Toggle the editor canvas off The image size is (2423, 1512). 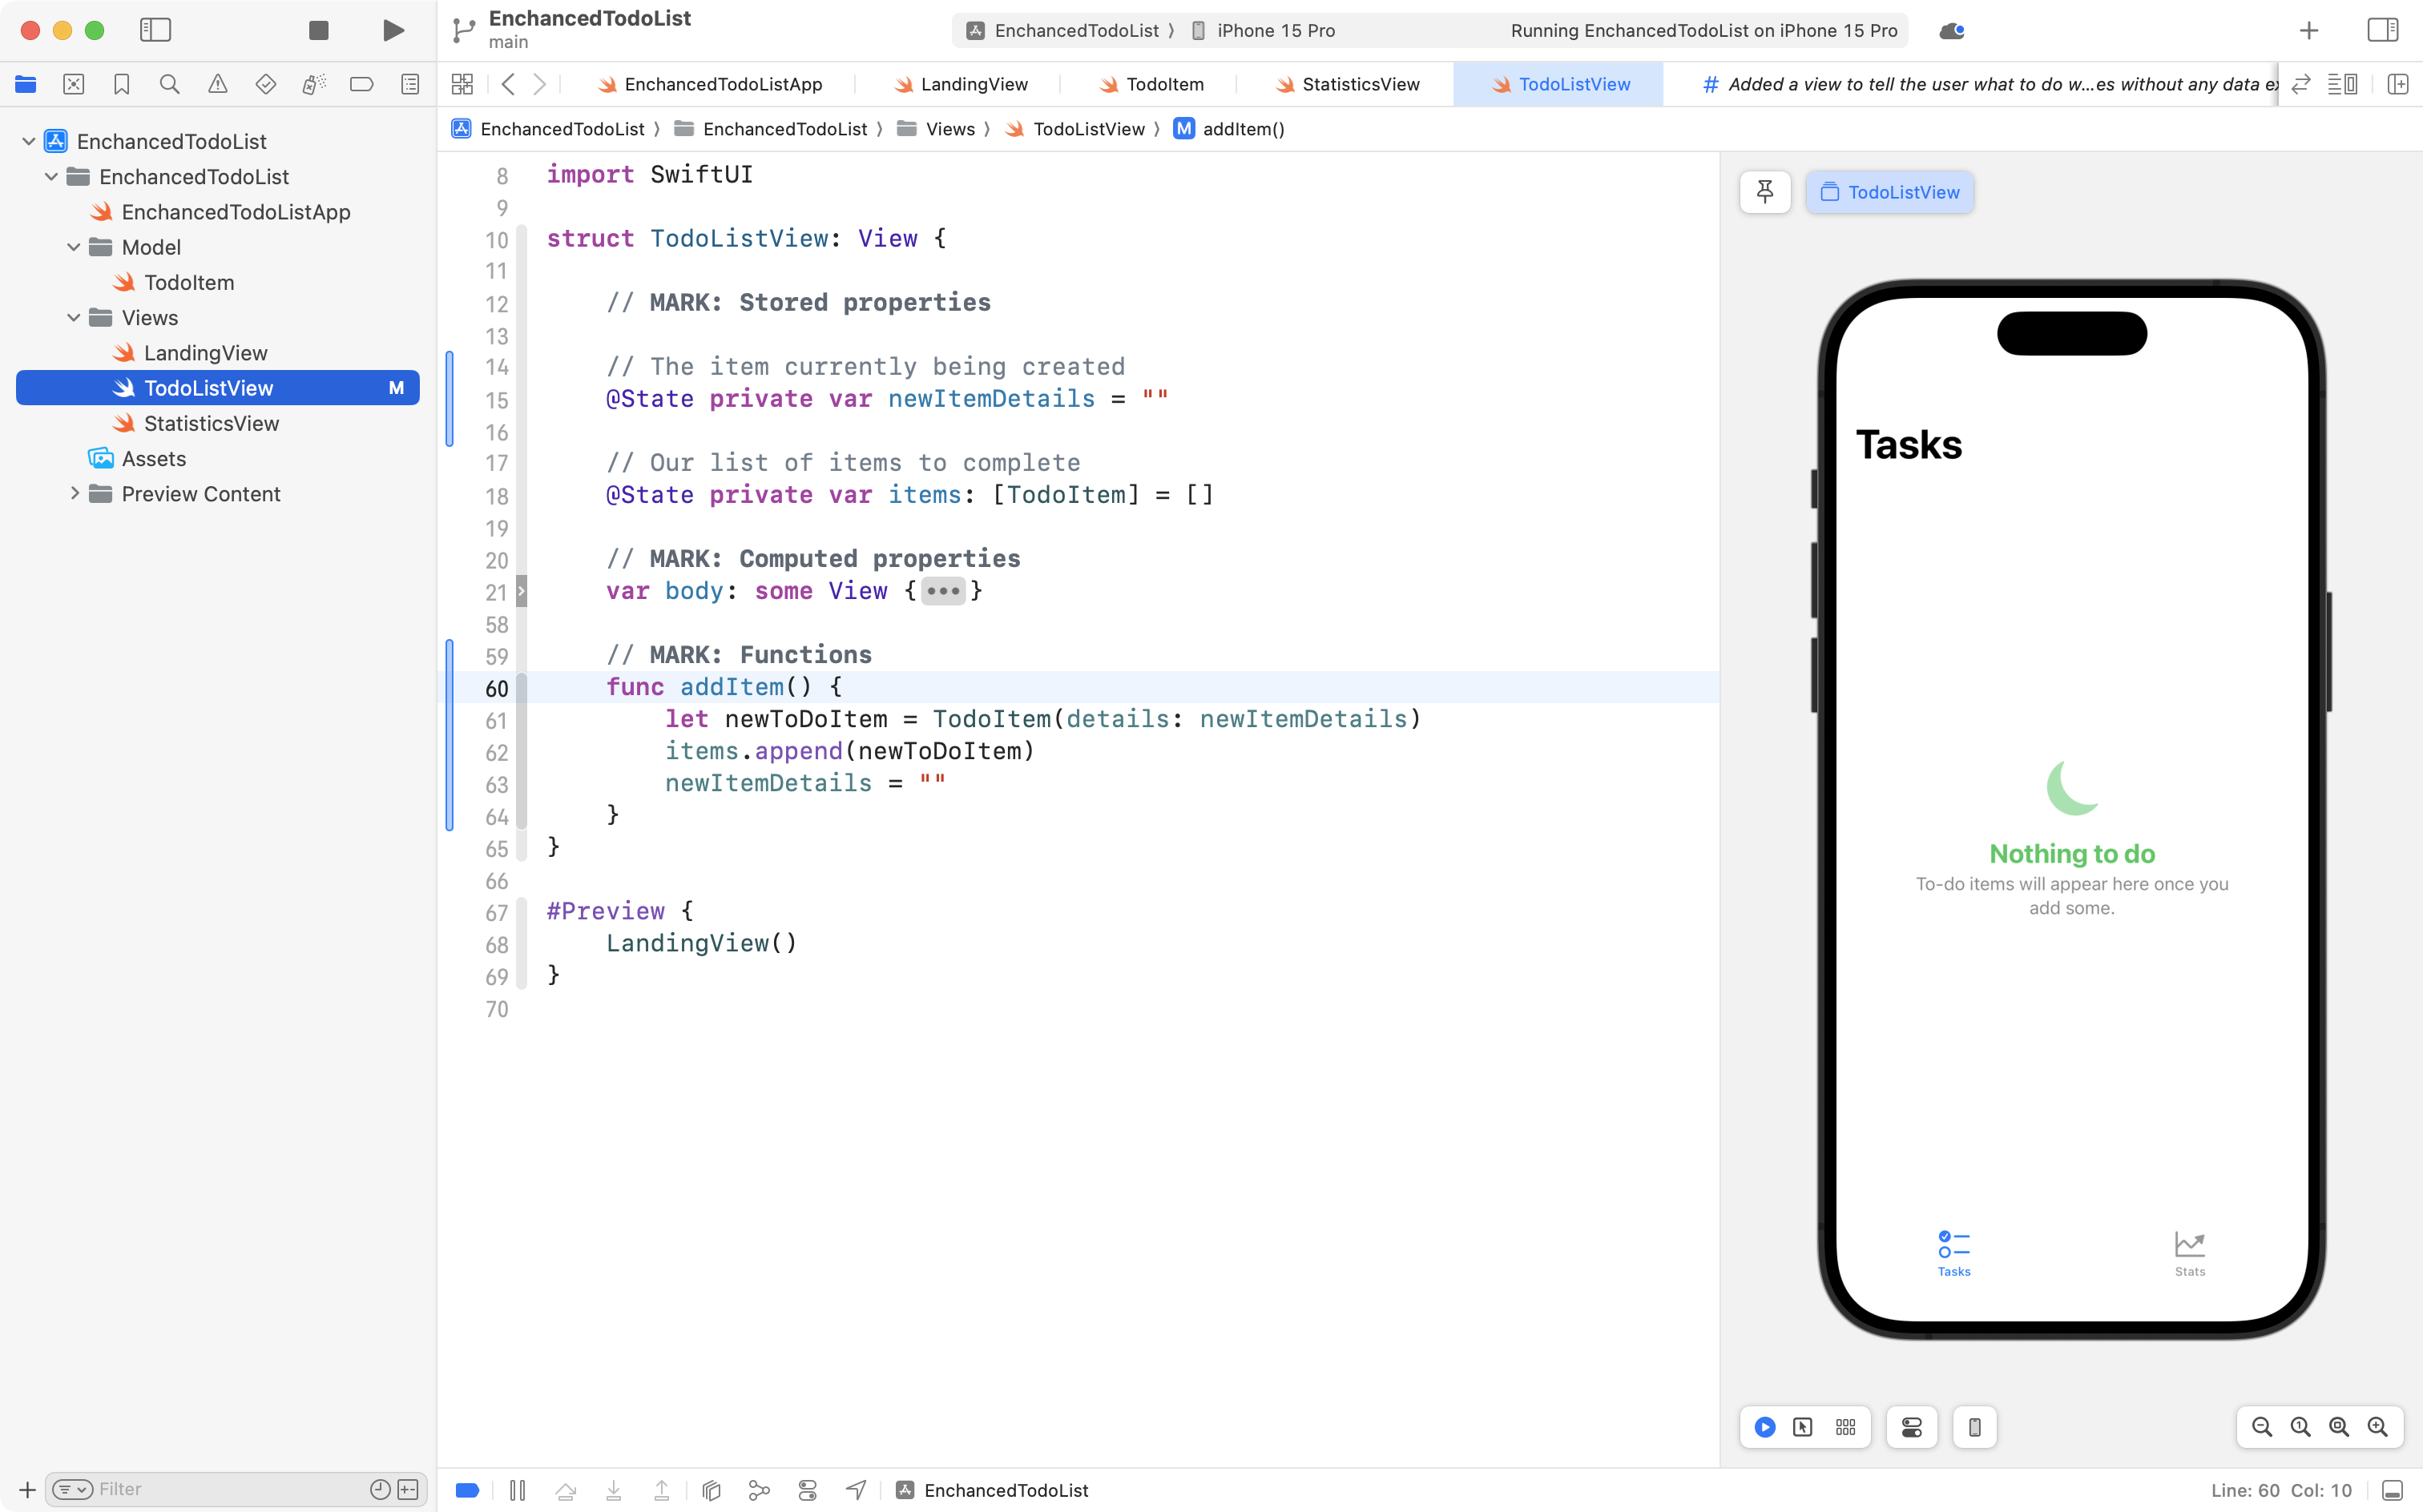[2344, 84]
